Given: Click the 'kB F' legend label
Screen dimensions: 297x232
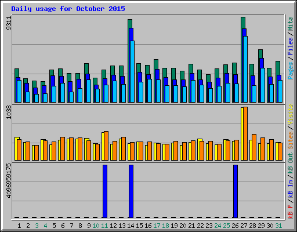Looking at the screenshot, I should tap(290, 212).
